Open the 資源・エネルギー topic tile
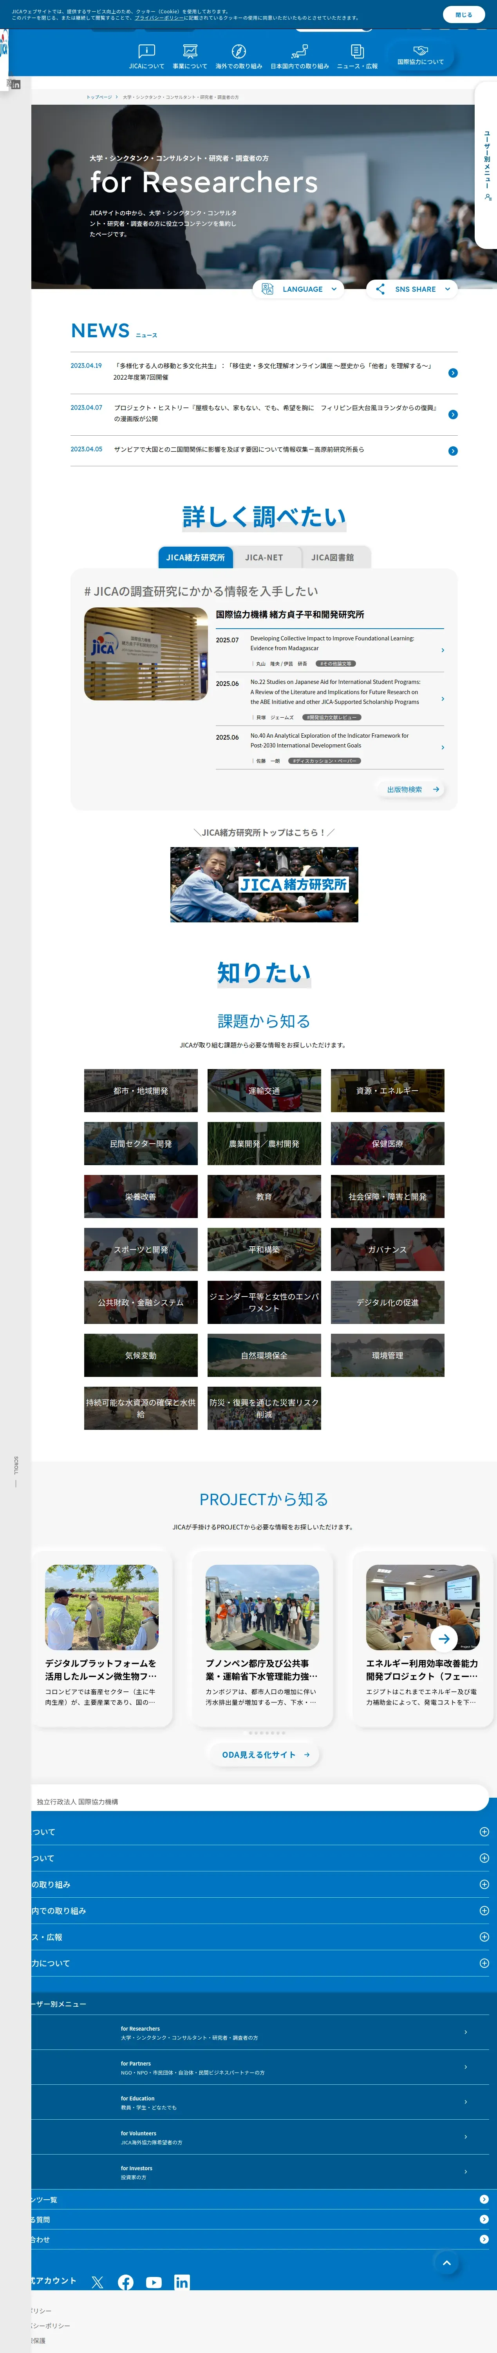The width and height of the screenshot is (497, 2353). (x=388, y=1091)
